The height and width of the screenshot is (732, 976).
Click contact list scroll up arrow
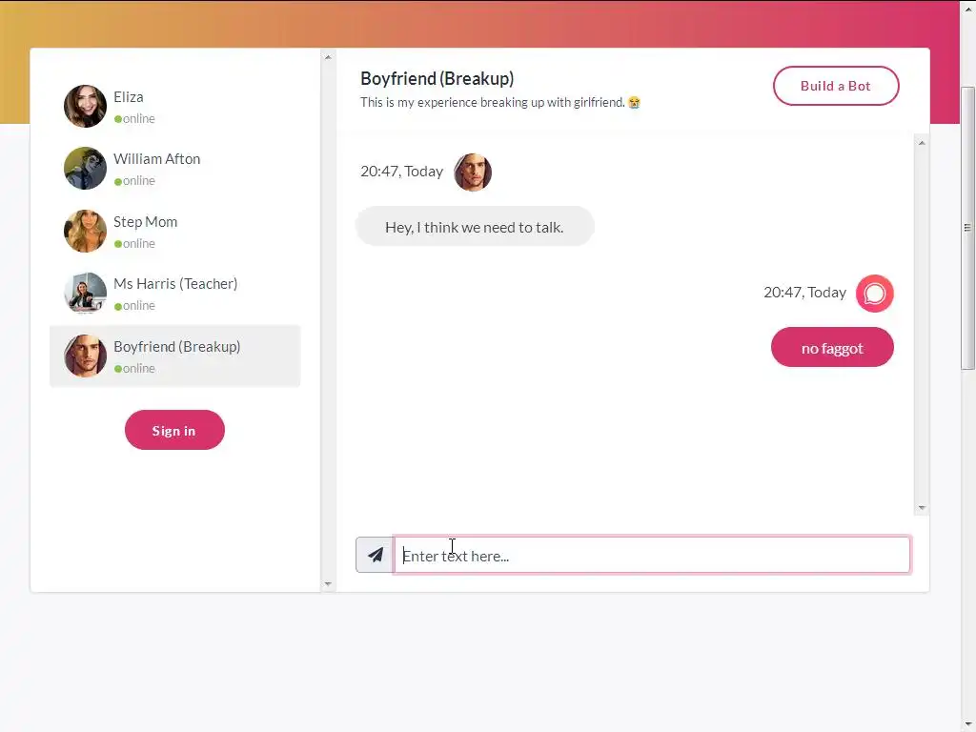point(328,57)
